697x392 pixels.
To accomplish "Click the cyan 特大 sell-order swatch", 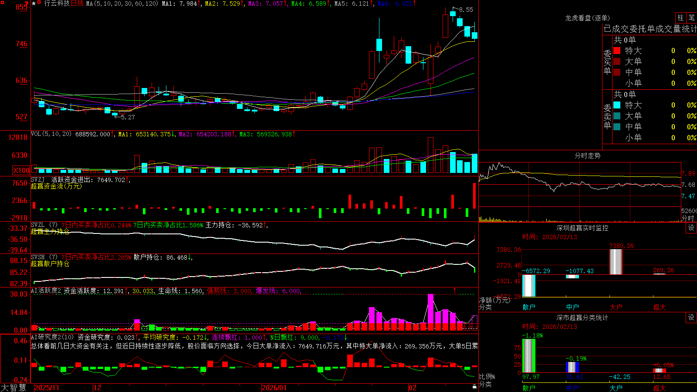I will click(x=617, y=105).
